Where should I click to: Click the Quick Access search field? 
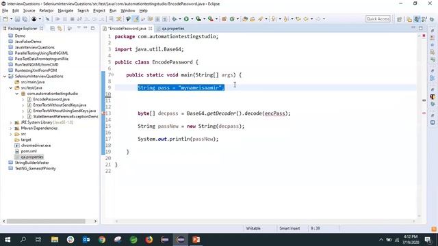(x=378, y=19)
